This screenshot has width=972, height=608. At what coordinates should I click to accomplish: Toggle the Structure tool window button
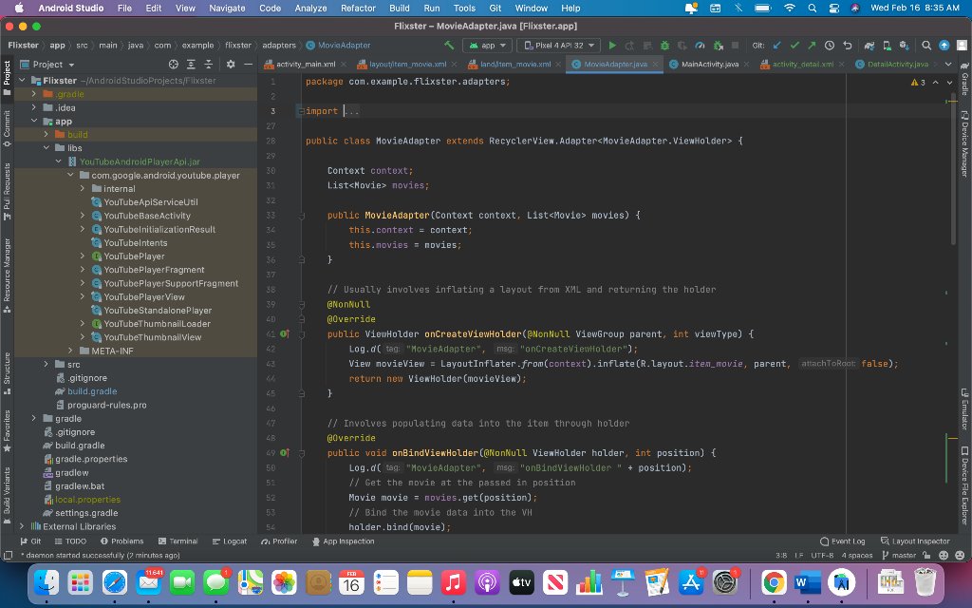(7, 373)
